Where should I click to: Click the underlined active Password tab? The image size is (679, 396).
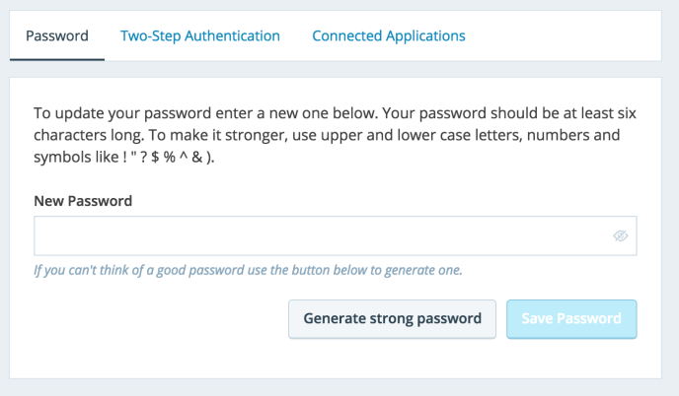coord(57,36)
